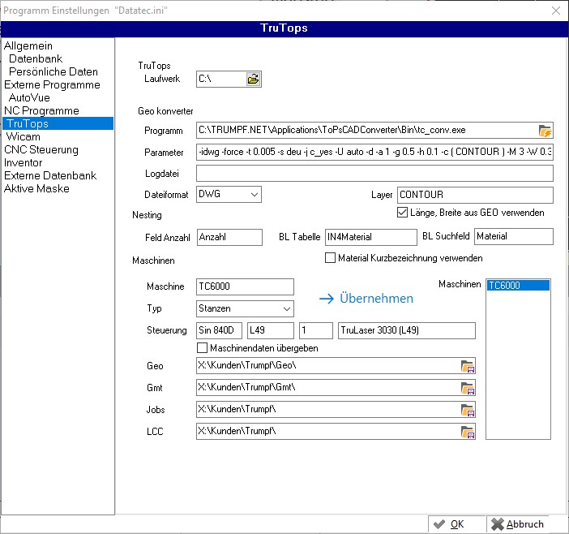Screen dimensions: 569x534
Task: Click the BL Tabelle IN4Material field
Action: pos(371,237)
